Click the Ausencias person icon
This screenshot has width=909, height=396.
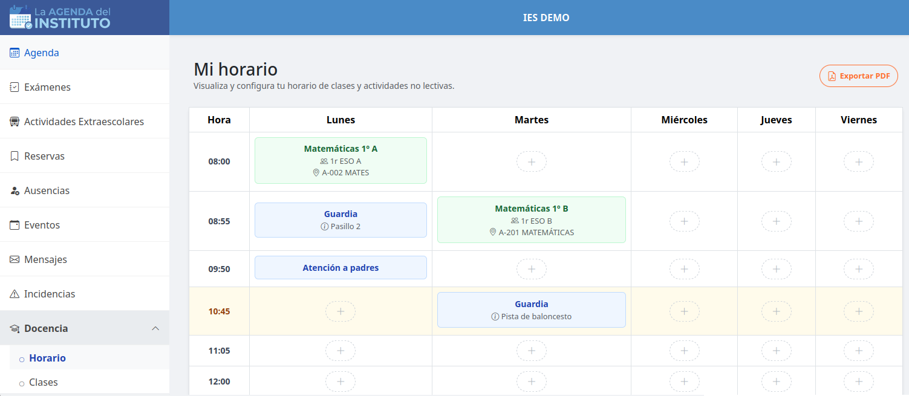tap(15, 190)
